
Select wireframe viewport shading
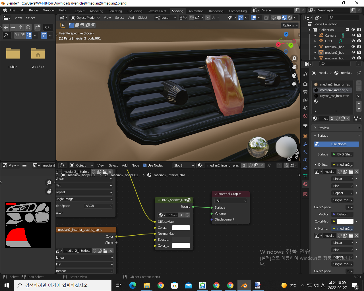[274, 18]
